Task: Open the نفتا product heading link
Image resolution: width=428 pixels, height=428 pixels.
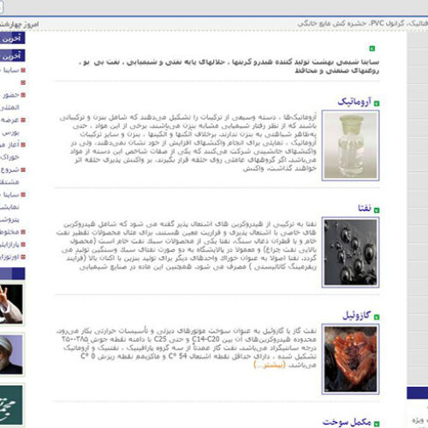Action: pos(365,209)
